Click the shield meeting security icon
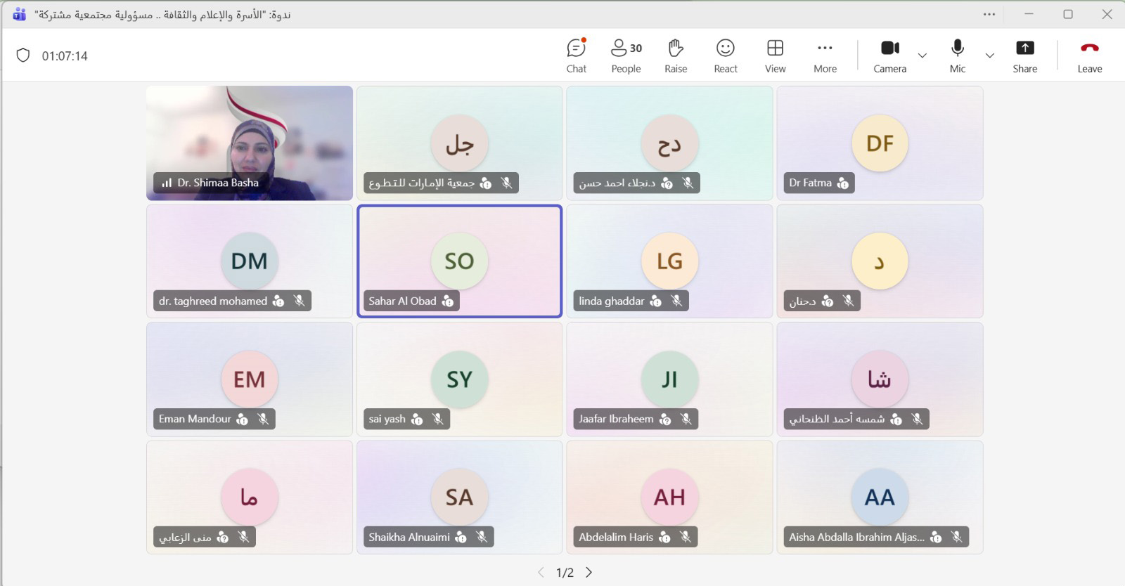The width and height of the screenshot is (1125, 586). click(x=23, y=56)
